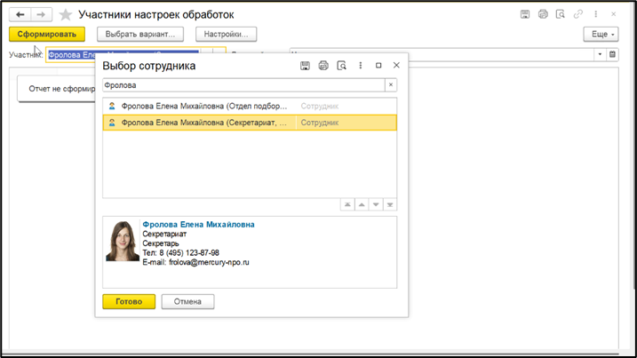Viewport: 637px width, 358px height.
Task: Click the Секретарь position text
Action: pyautogui.click(x=161, y=243)
